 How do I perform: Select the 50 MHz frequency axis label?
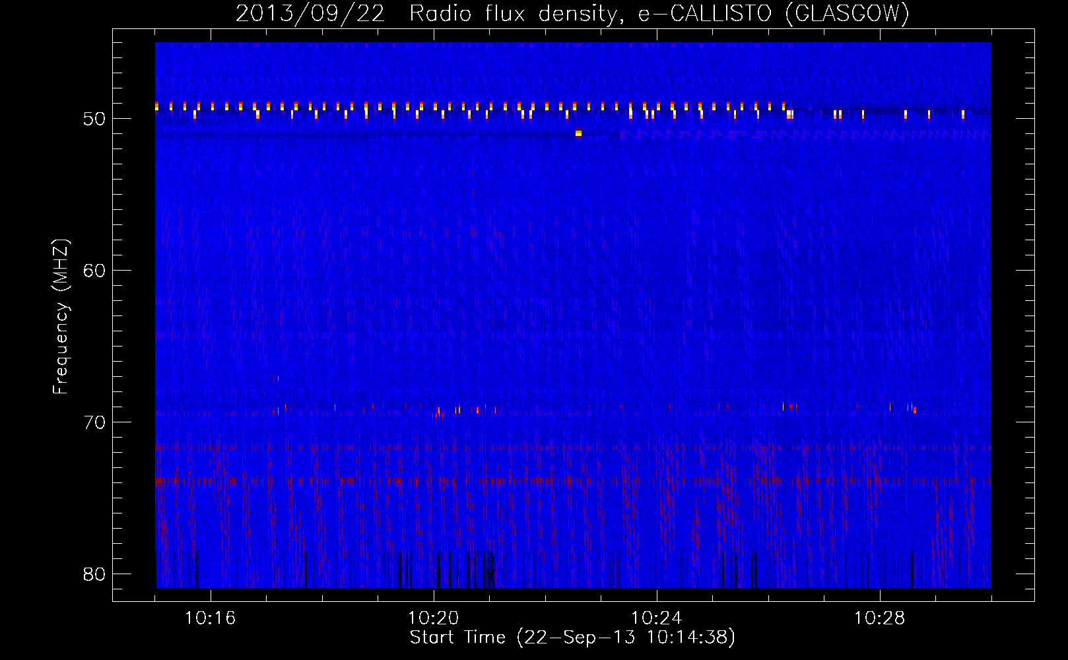(94, 119)
